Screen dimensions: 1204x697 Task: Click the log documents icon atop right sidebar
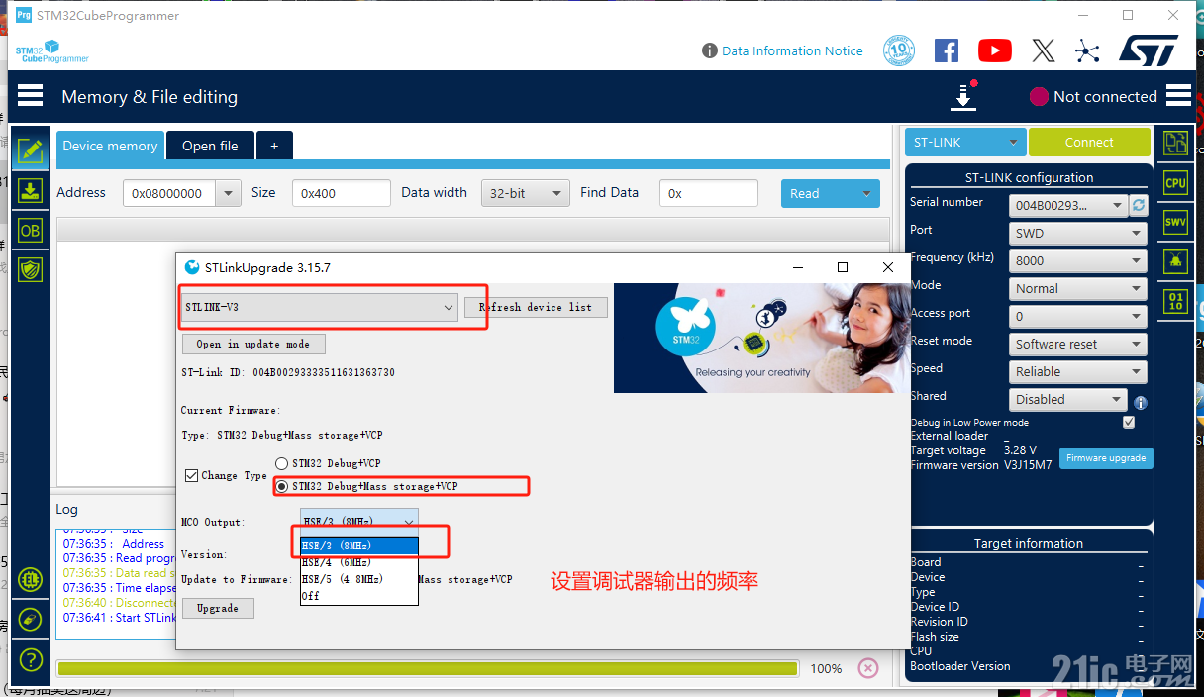[x=1175, y=144]
